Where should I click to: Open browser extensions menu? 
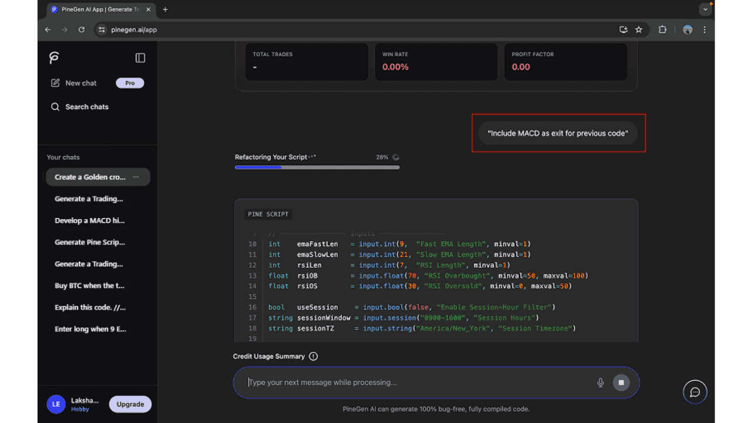click(662, 29)
